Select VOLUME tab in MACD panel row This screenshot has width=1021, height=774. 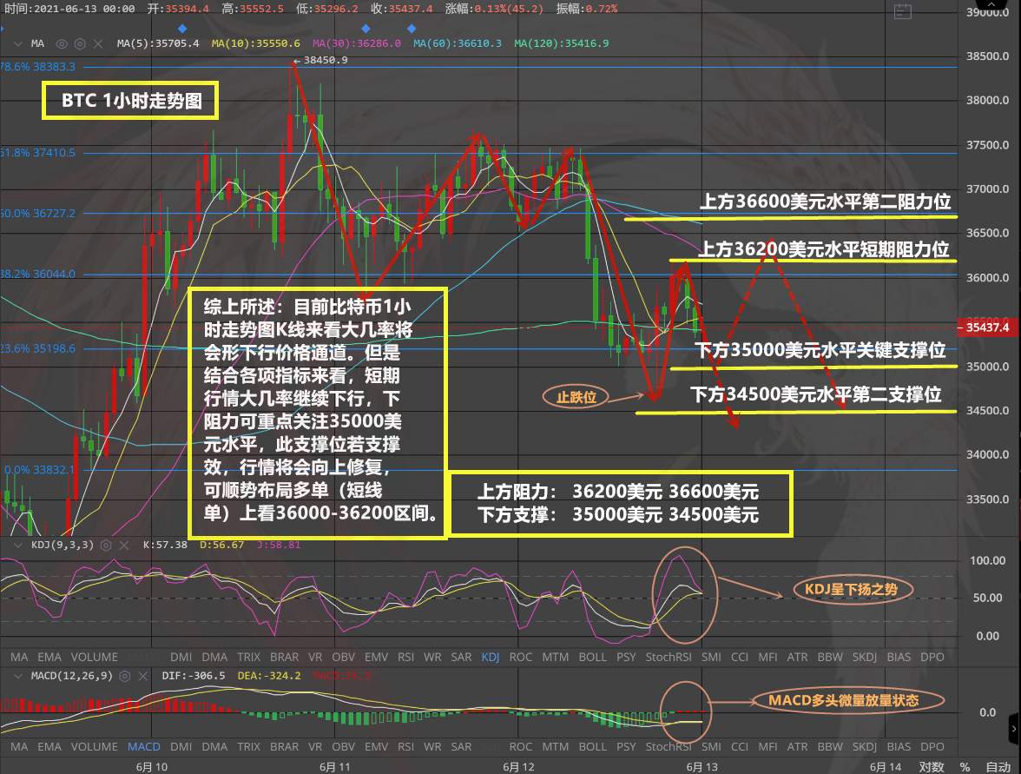pos(95,747)
